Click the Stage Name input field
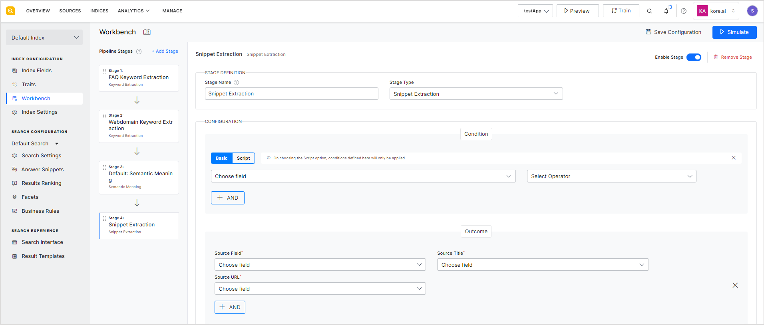The width and height of the screenshot is (764, 325). [292, 94]
